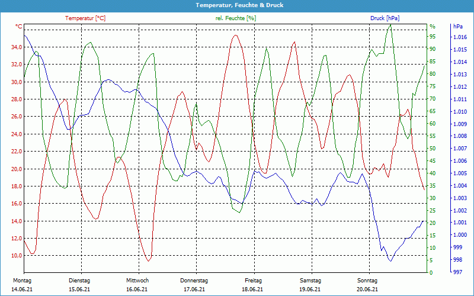The image size is (474, 296).
Task: Click pressure axis value '998'
Action: point(457,260)
